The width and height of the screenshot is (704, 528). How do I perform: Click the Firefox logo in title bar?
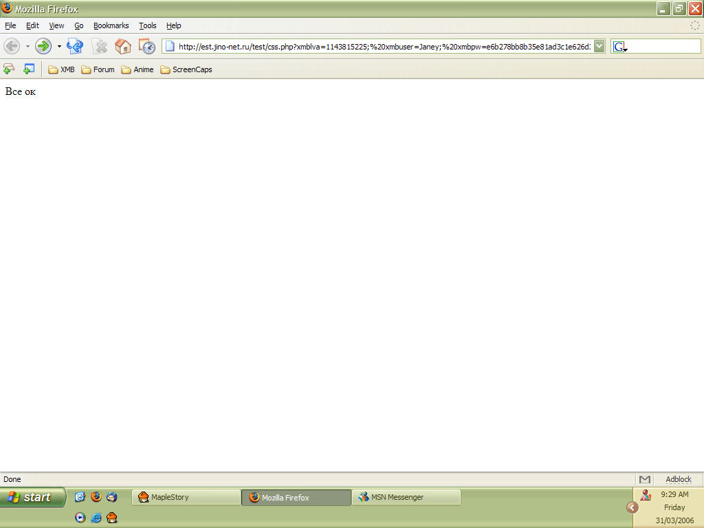click(x=7, y=8)
